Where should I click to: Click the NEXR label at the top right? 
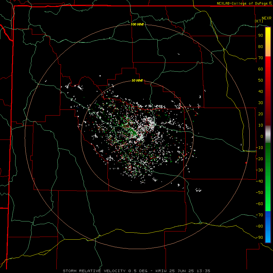[267, 18]
